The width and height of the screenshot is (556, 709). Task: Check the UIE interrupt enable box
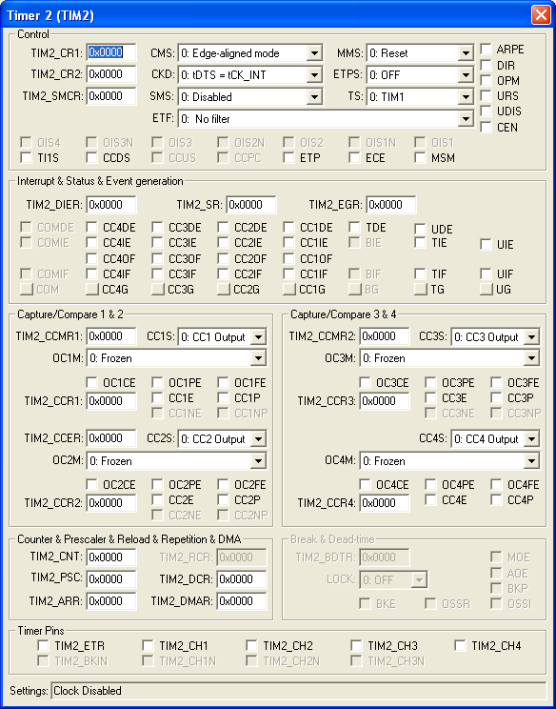click(486, 245)
